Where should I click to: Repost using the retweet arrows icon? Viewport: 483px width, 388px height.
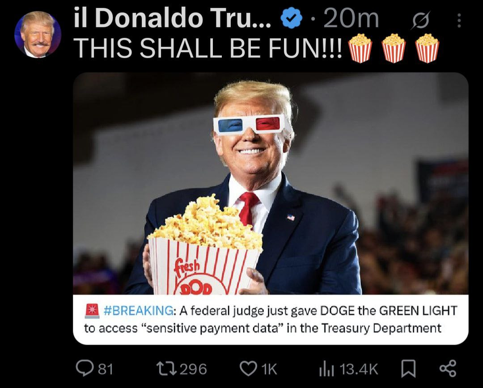tap(166, 369)
